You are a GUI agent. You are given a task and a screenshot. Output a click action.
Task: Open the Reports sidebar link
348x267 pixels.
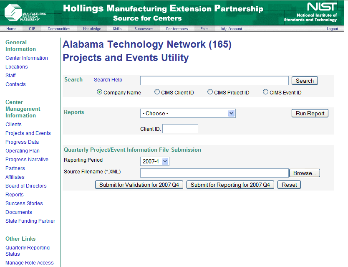[x=15, y=195]
